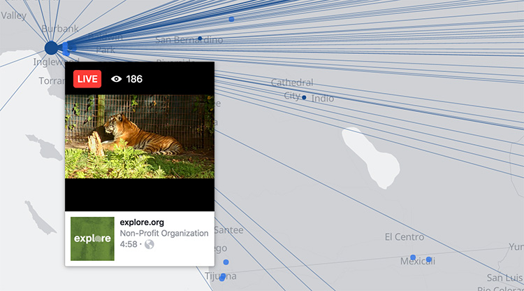Viewport: 524px width, 291px height.
Task: Click the 4:58 video timestamp
Action: coord(129,245)
